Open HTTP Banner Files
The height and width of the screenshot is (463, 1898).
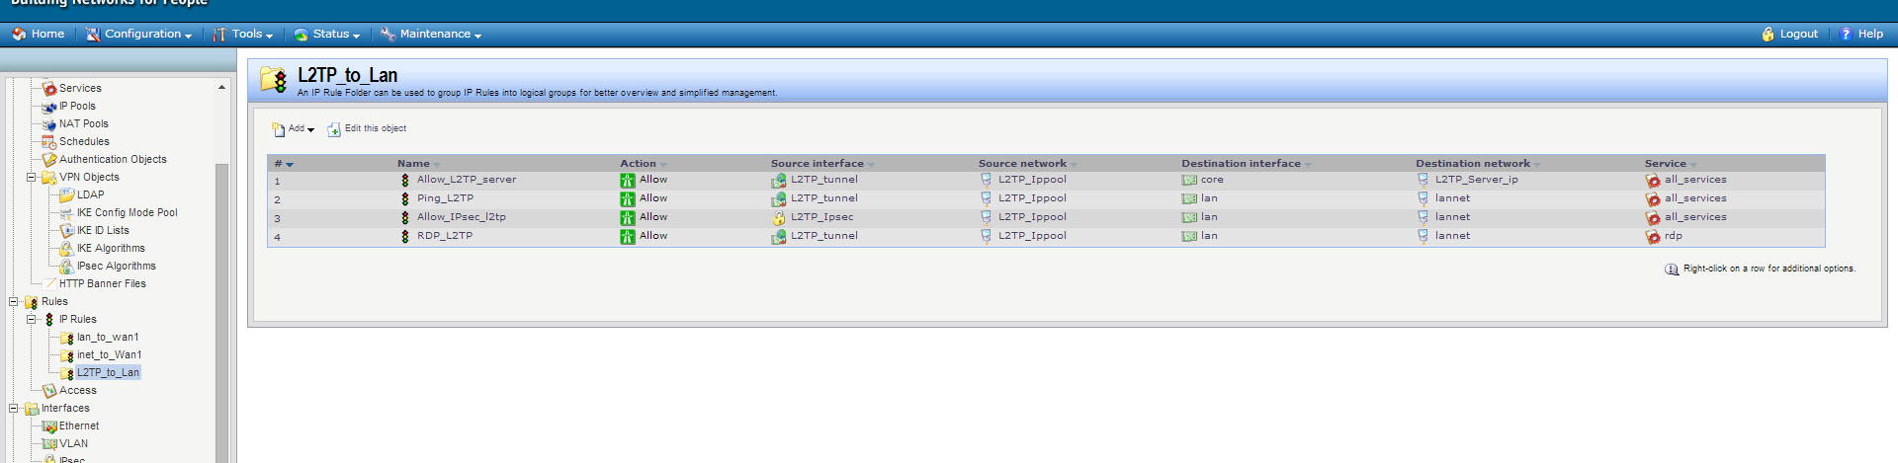(102, 284)
